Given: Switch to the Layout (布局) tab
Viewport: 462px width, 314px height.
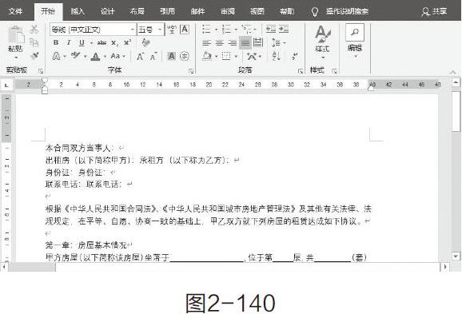Looking at the screenshot, I should (x=137, y=11).
